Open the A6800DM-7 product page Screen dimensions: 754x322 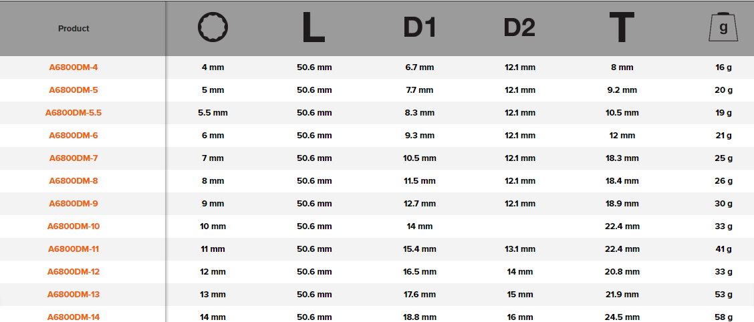point(74,158)
